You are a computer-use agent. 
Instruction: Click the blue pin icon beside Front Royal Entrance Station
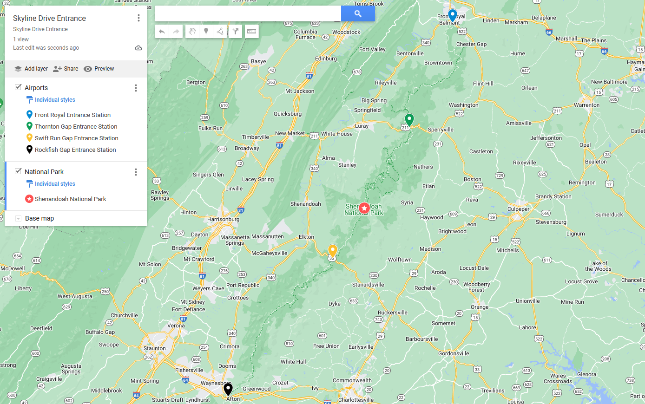point(29,115)
